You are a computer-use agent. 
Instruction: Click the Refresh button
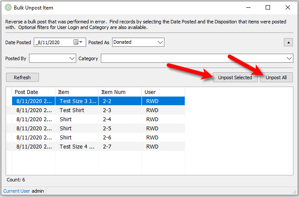pyautogui.click(x=23, y=78)
